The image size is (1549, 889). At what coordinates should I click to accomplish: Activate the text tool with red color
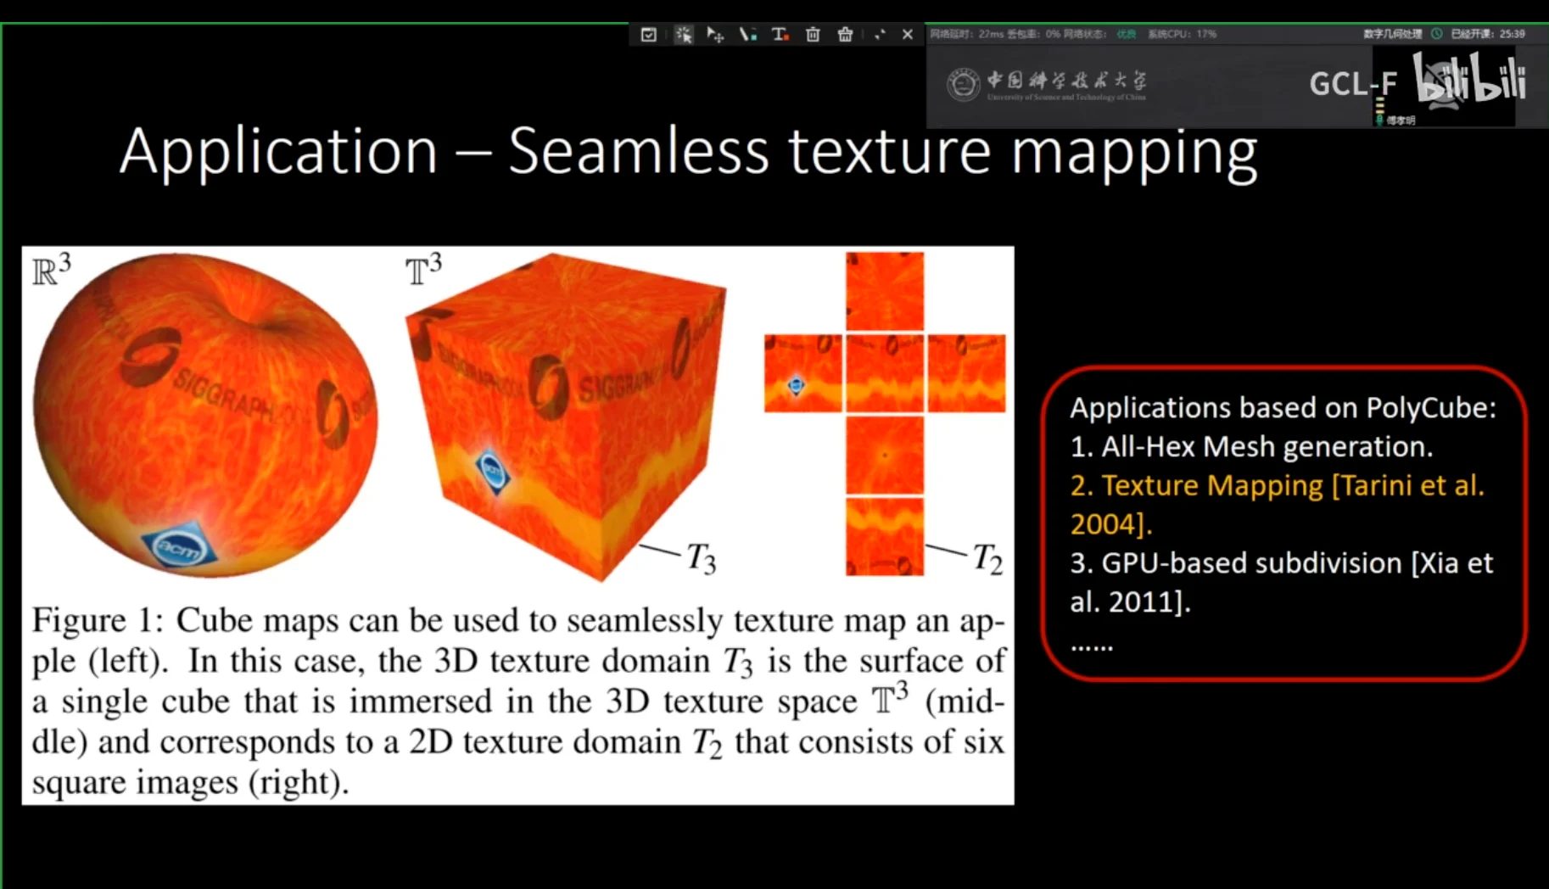[780, 35]
